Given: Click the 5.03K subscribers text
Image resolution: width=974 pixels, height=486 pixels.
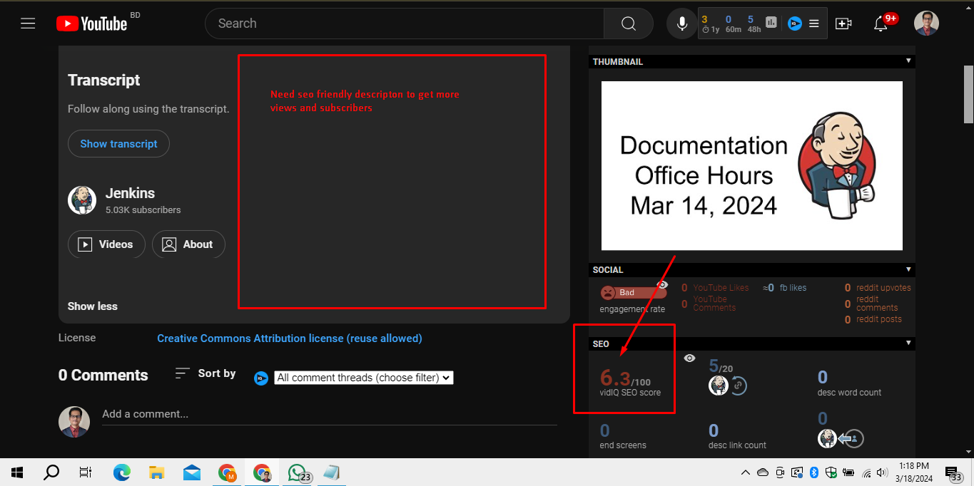Looking at the screenshot, I should point(143,210).
